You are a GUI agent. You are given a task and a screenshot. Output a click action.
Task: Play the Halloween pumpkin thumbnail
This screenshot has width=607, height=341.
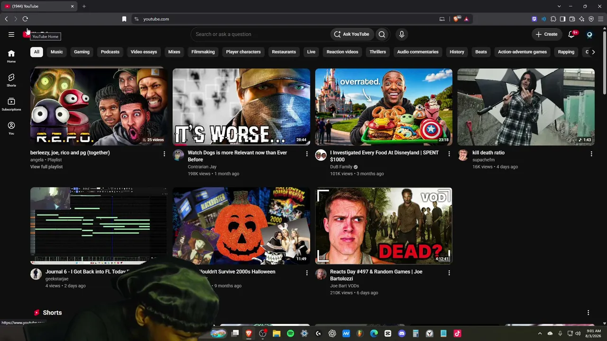[241, 226]
